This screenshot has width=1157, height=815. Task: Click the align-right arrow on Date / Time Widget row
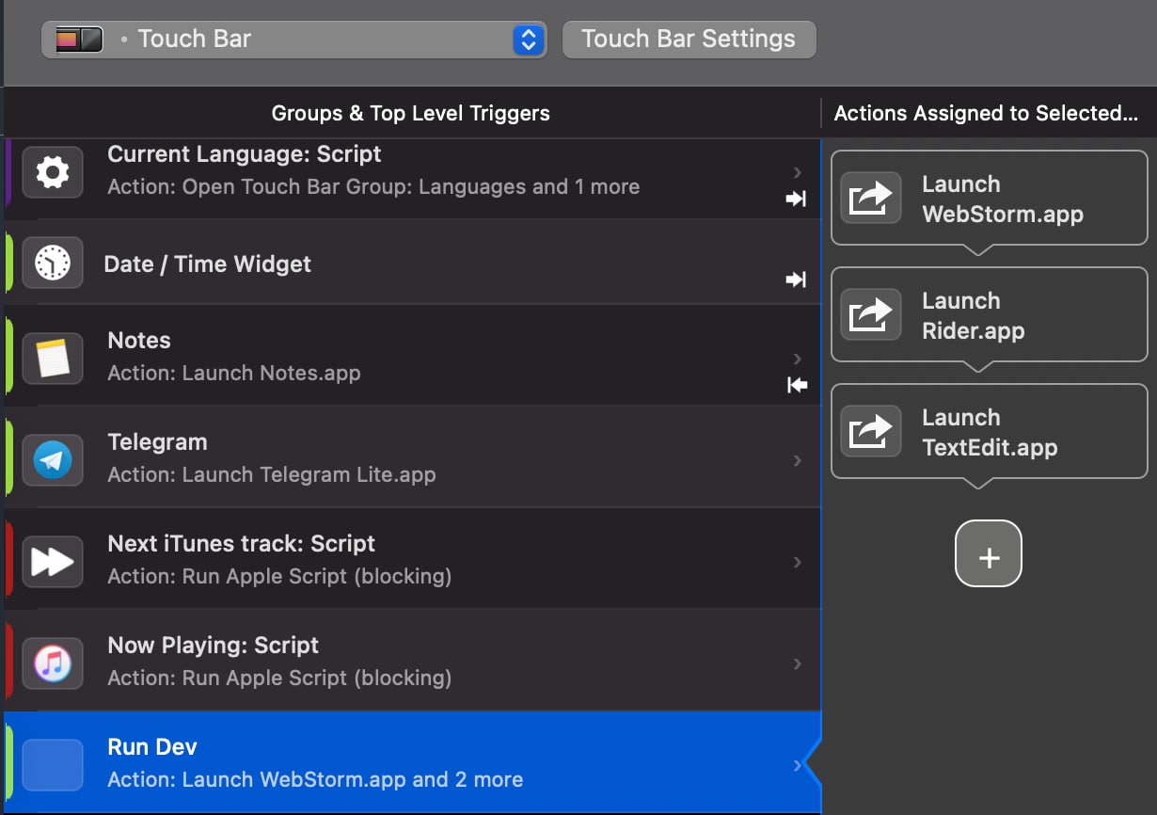(x=797, y=279)
